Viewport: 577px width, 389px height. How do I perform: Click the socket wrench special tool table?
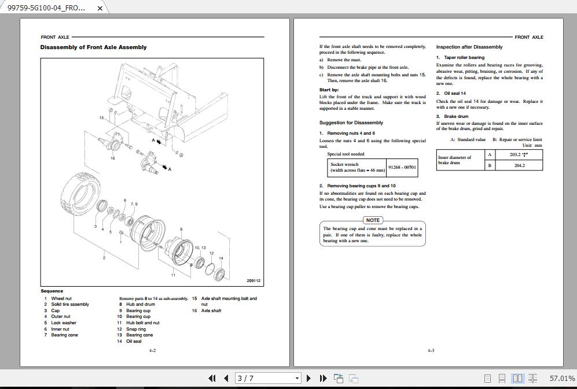tap(372, 167)
